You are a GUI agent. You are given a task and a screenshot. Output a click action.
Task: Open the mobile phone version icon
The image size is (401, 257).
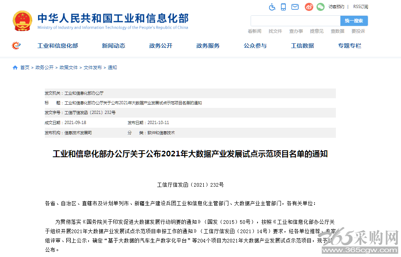tap(283, 7)
